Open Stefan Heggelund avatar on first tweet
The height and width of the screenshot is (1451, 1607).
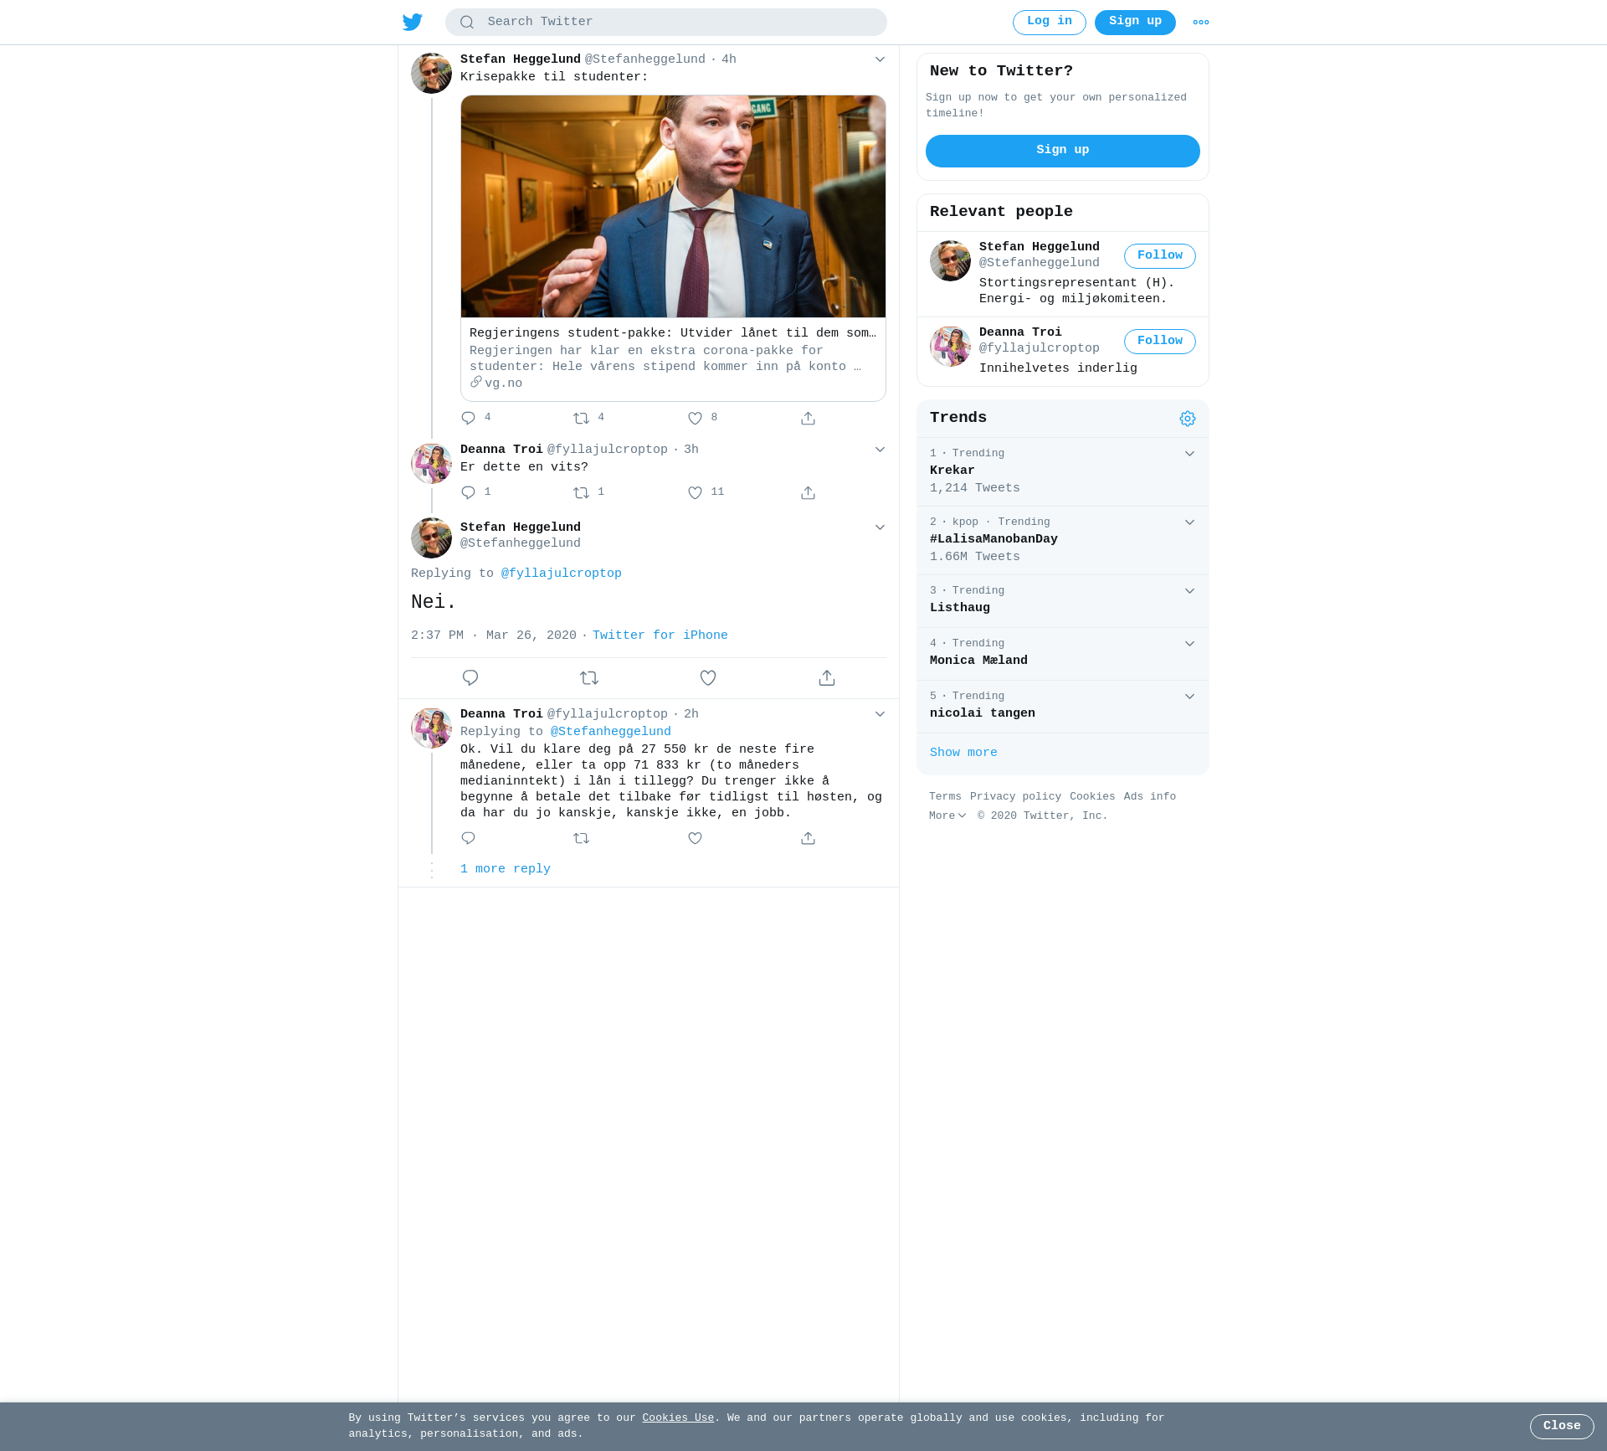[431, 74]
